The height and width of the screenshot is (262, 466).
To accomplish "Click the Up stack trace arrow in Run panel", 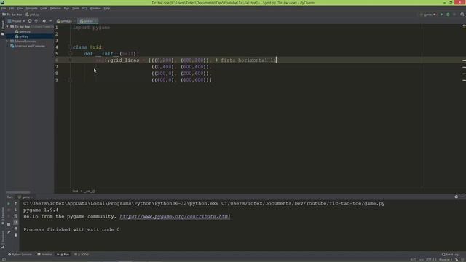I will click(x=16, y=204).
